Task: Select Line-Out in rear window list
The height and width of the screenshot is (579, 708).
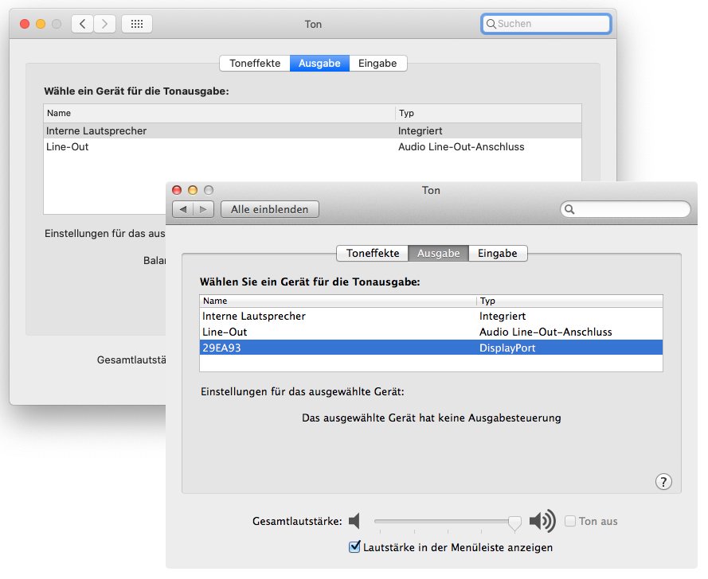Action: [x=312, y=146]
